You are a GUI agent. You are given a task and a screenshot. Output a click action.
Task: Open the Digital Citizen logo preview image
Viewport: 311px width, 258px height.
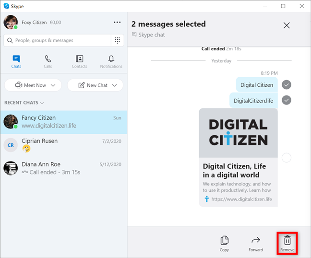coord(239,133)
